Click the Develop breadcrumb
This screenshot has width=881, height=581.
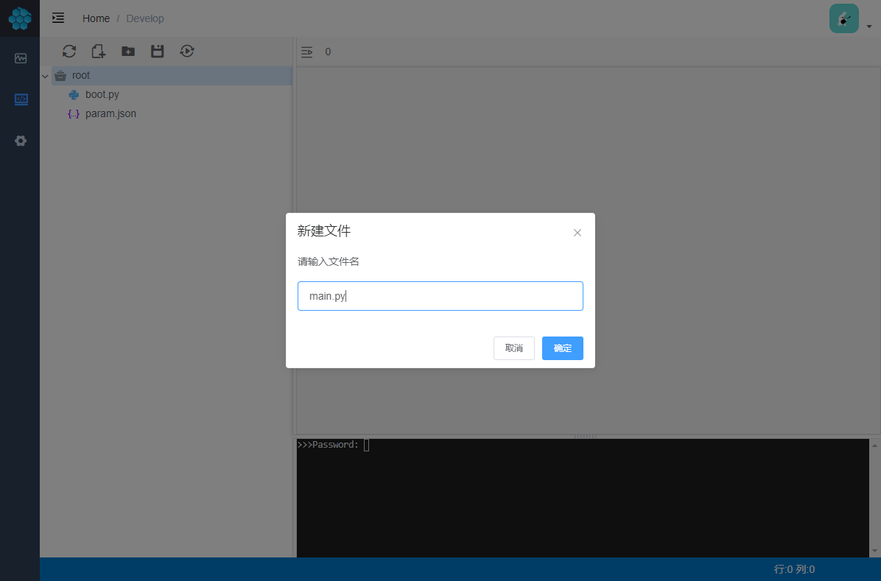click(x=145, y=18)
